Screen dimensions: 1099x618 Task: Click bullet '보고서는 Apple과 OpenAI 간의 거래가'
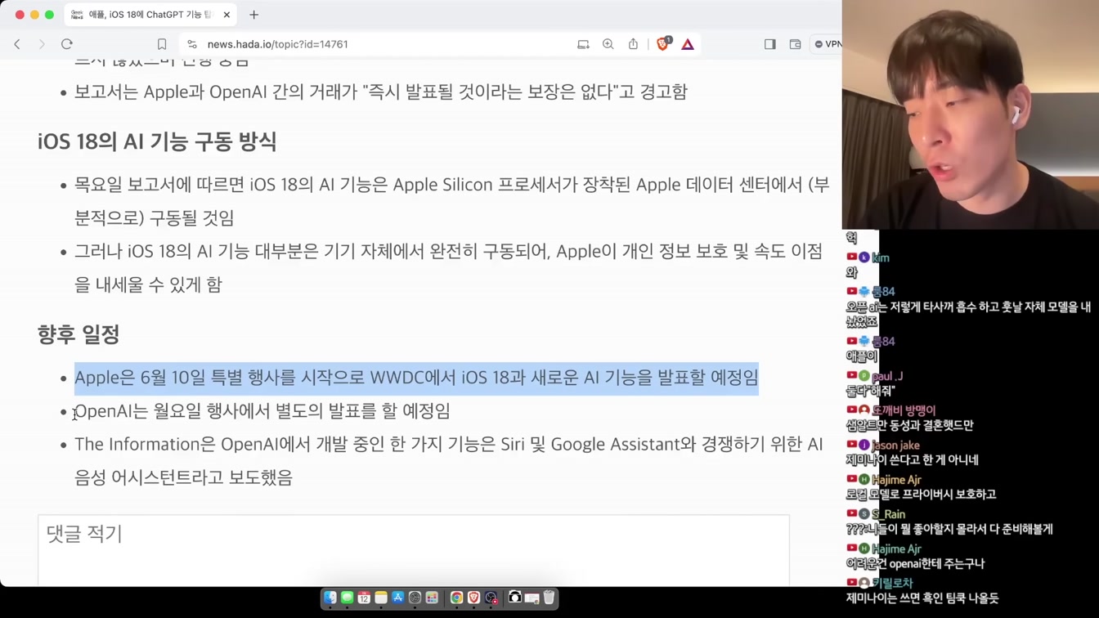(381, 92)
